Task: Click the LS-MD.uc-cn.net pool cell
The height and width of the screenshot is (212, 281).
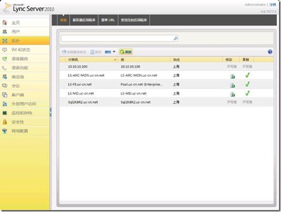Action: pos(134,93)
